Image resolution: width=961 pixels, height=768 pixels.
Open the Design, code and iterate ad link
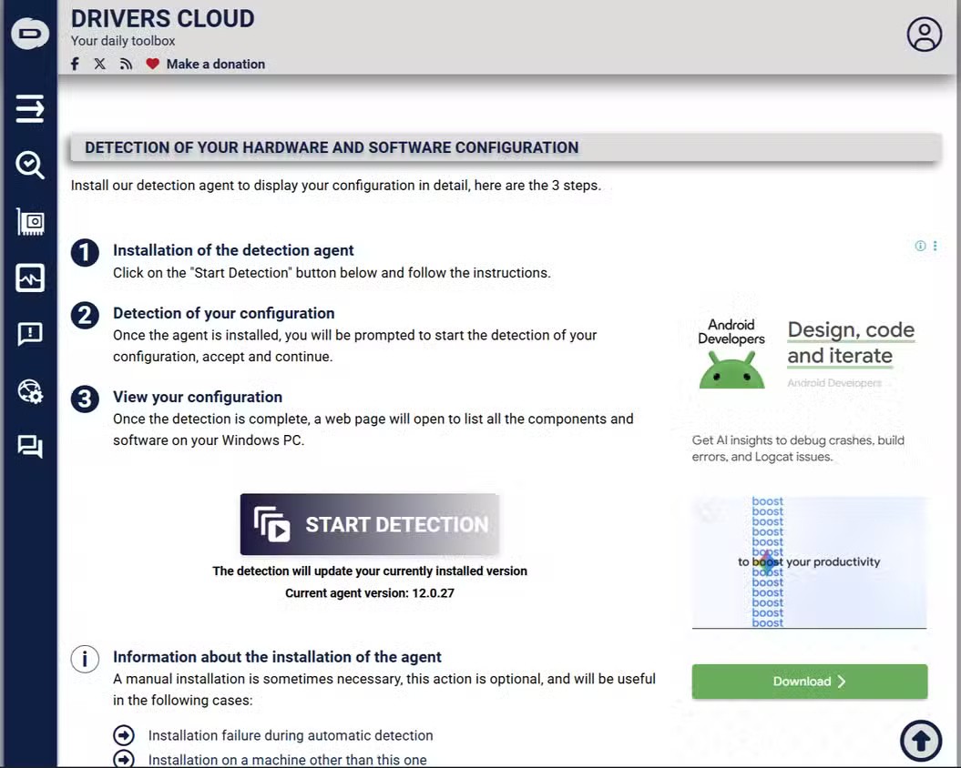click(x=851, y=343)
